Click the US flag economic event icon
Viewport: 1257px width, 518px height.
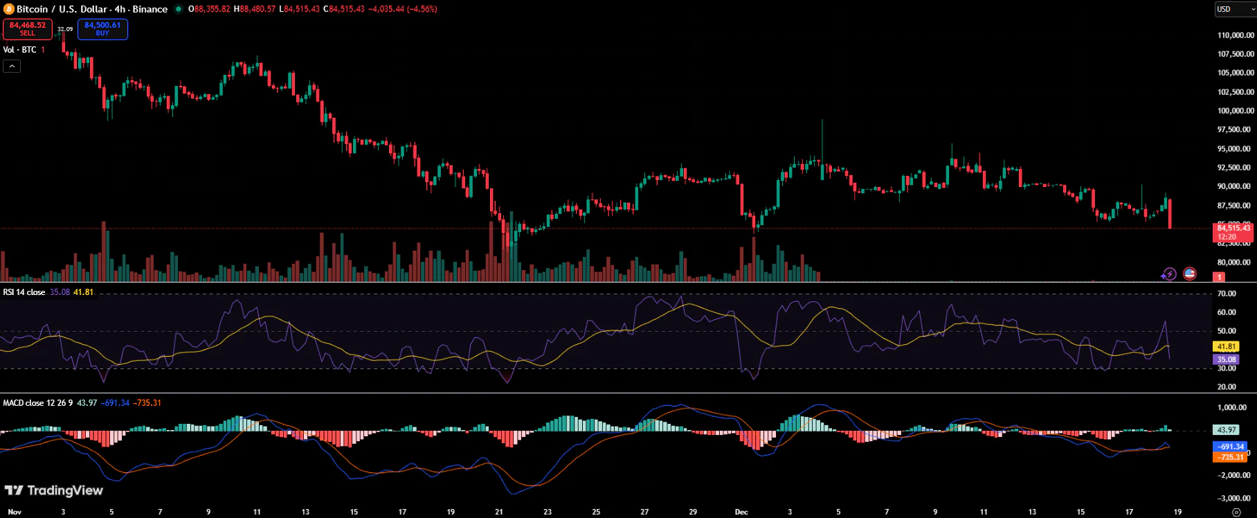1189,274
